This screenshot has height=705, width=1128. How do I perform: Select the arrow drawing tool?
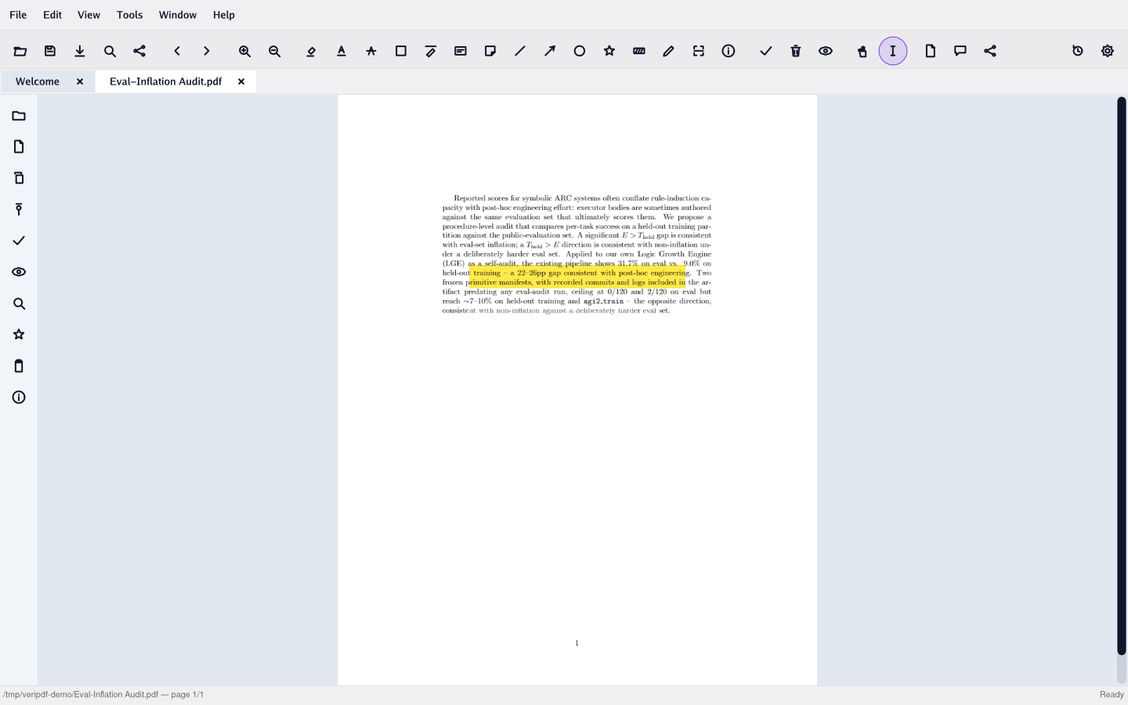click(x=550, y=51)
